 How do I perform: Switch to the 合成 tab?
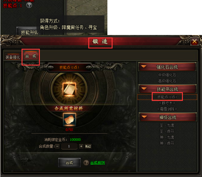click(31, 56)
